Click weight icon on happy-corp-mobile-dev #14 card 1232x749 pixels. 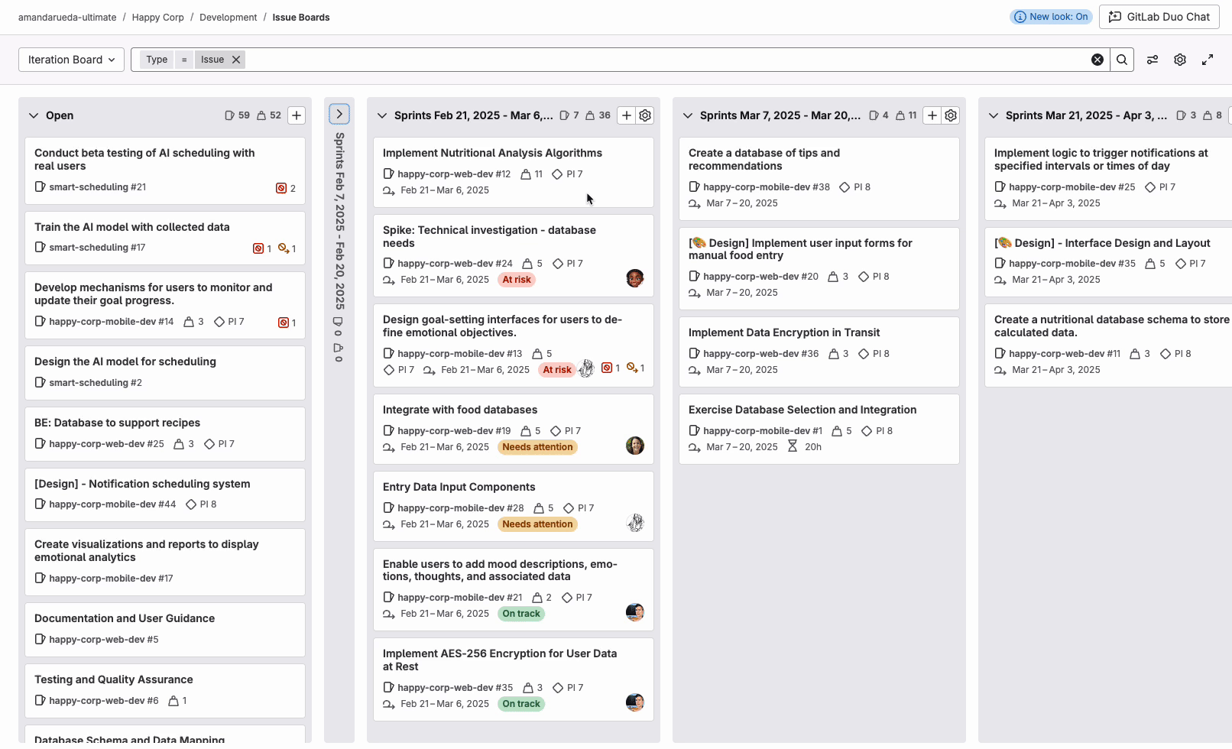pyautogui.click(x=189, y=322)
